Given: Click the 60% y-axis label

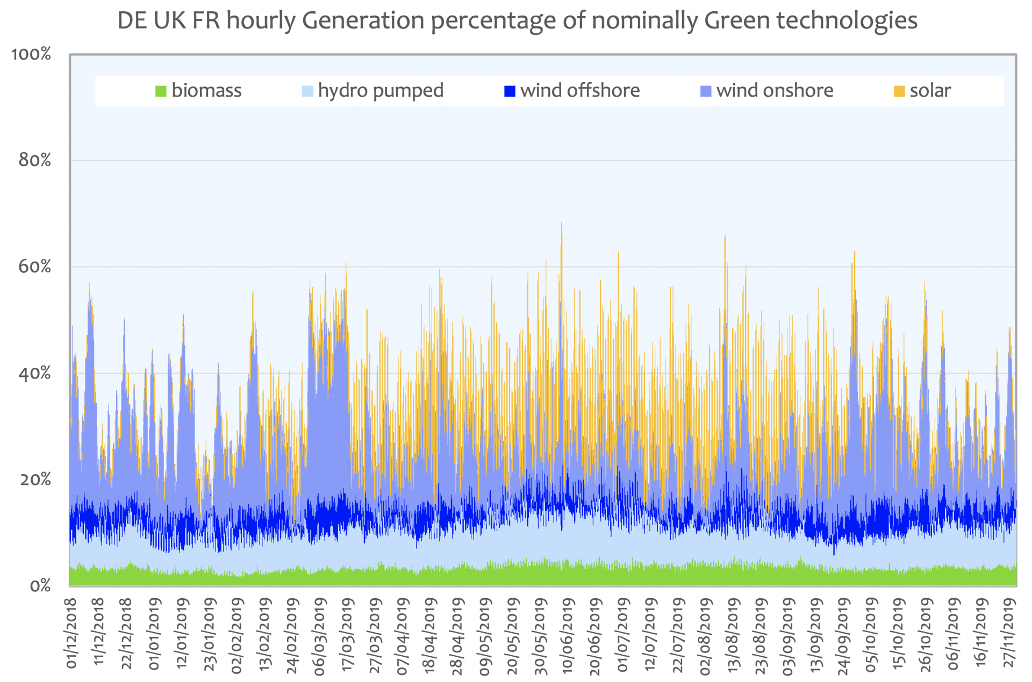Looking at the screenshot, I should pyautogui.click(x=34, y=266).
